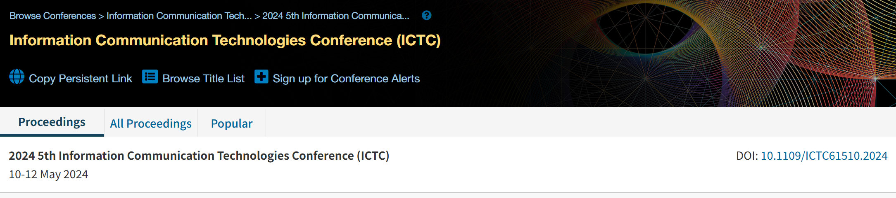896x198 pixels.
Task: Click the Copy Persistent Link text
Action: (81, 79)
